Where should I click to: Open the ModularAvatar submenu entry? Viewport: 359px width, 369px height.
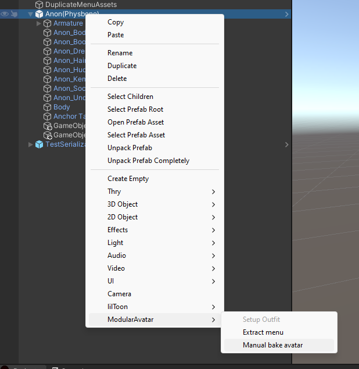155,320
